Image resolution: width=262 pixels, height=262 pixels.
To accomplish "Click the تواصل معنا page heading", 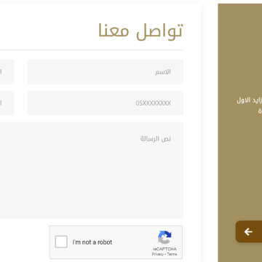I will pyautogui.click(x=140, y=31).
